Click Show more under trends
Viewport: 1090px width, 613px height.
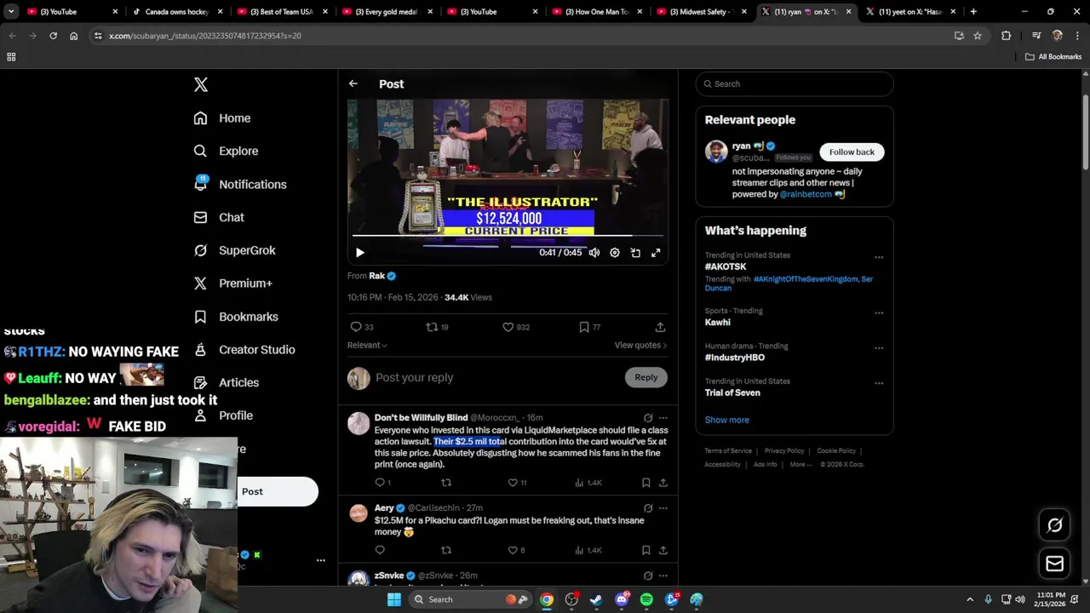tap(726, 420)
